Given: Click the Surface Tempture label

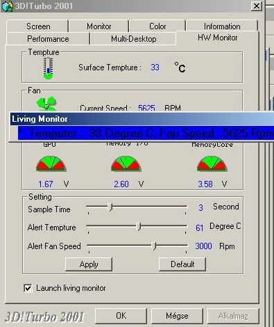Looking at the screenshot, I should [x=110, y=67].
